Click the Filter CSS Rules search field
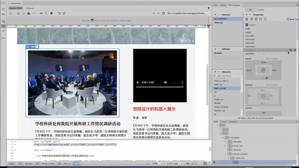The height and width of the screenshot is (168, 299). (228, 76)
